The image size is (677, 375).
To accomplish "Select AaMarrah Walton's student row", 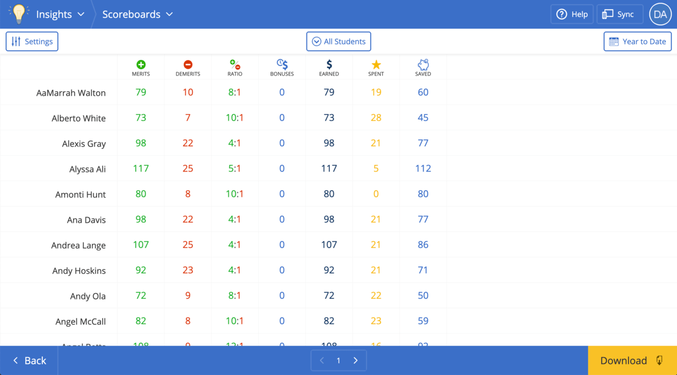I will [x=73, y=92].
